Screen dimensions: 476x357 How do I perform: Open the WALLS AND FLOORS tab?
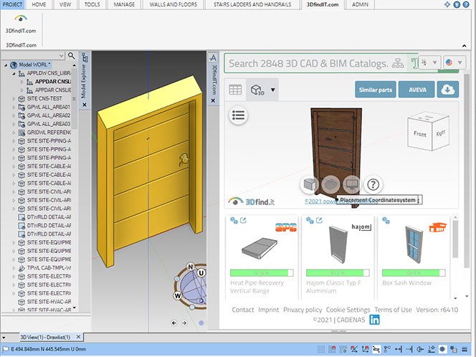coord(173,4)
